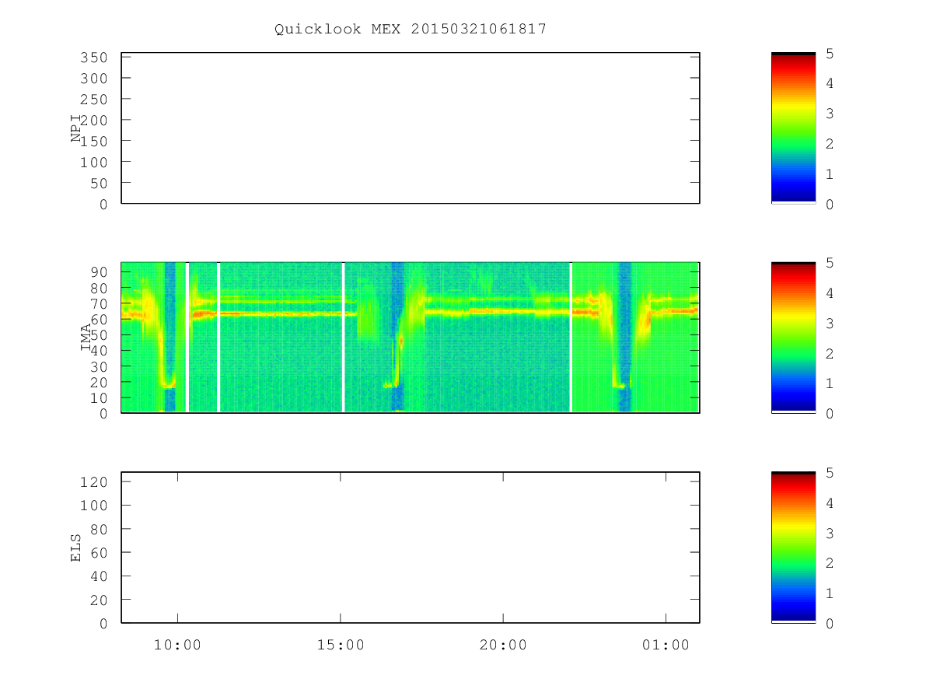Image resolution: width=933 pixels, height=700 pixels.
Task: Click the 0 label on IMA color bar
Action: (830, 414)
